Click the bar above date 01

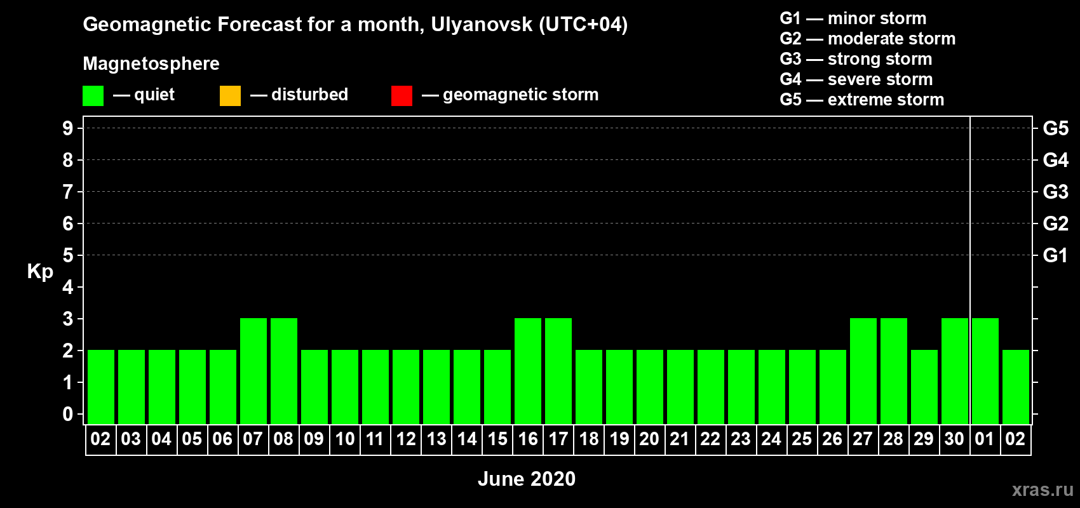tap(985, 371)
